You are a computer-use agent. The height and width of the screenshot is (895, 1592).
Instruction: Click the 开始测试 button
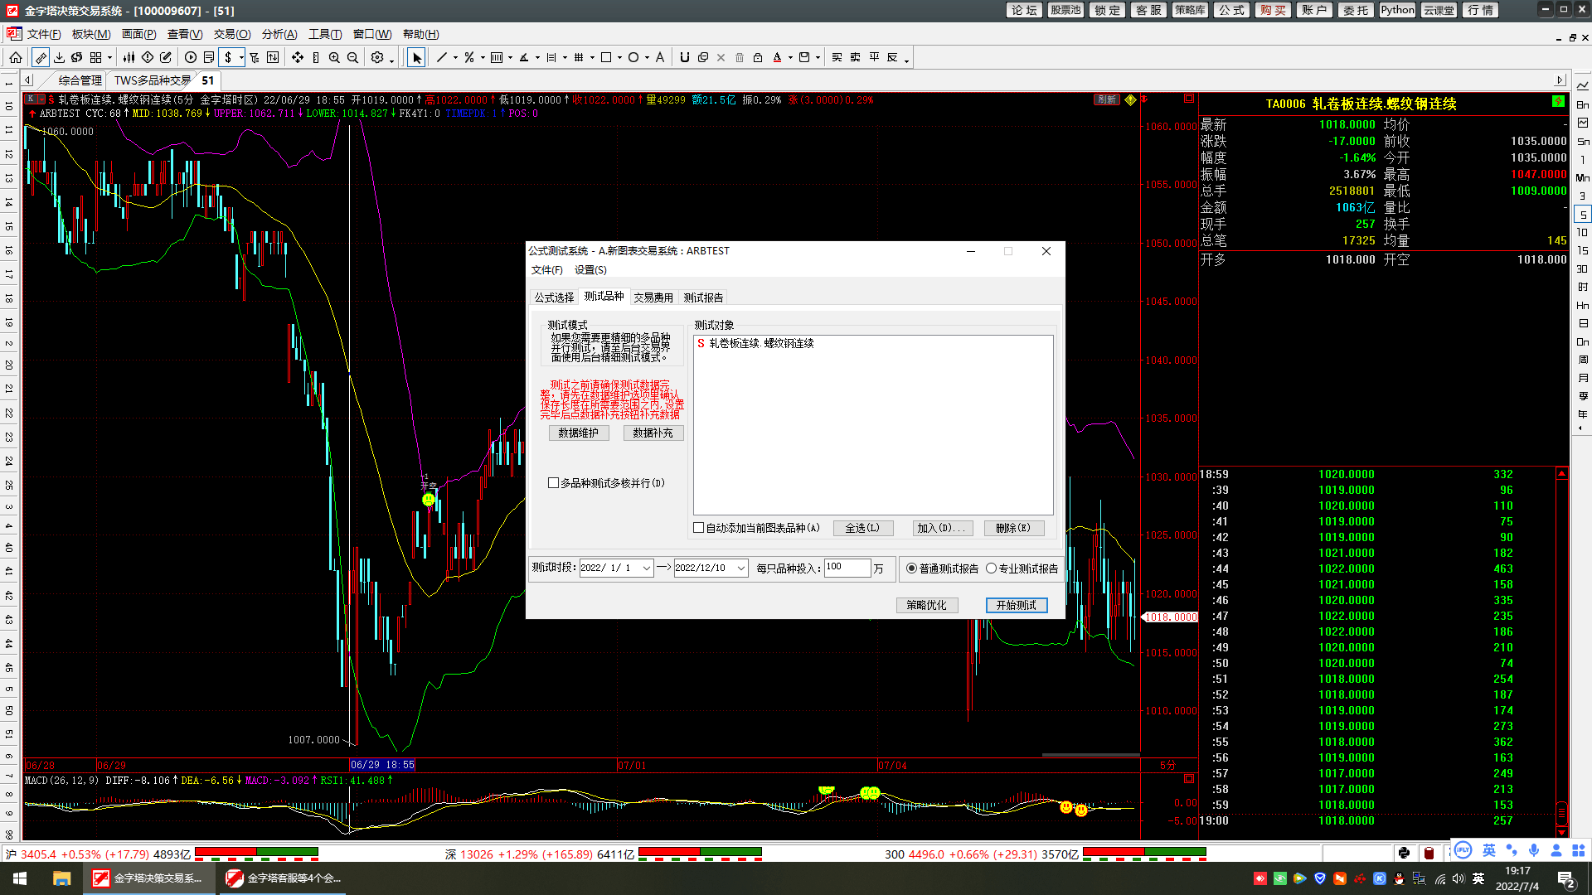coord(1017,605)
